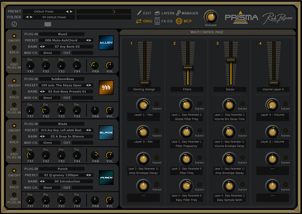Enable bypass for Global Filter Freq knob
302x214 pixels.
[x=199, y=104]
